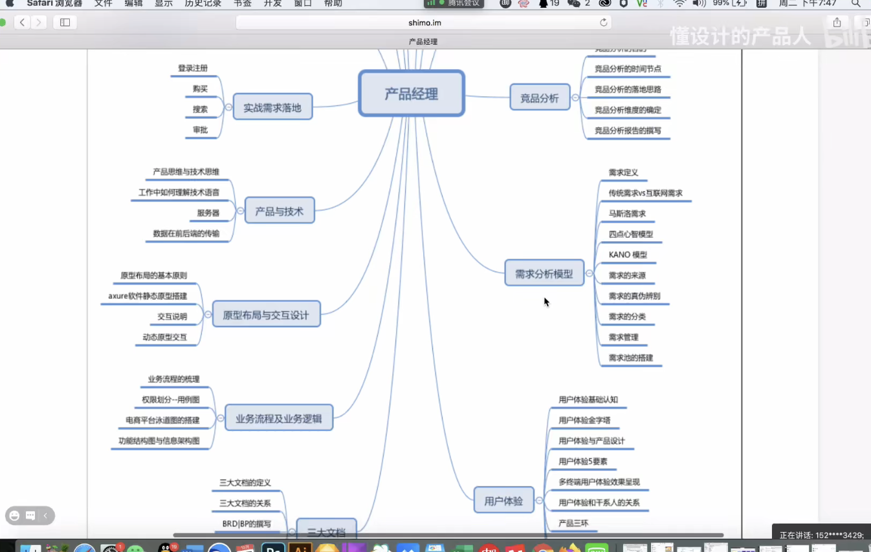Screen dimensions: 871x552
Task: Open the 书签 menu
Action: coord(243,3)
